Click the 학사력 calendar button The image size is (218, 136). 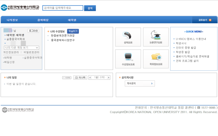pyautogui.click(x=80, y=77)
